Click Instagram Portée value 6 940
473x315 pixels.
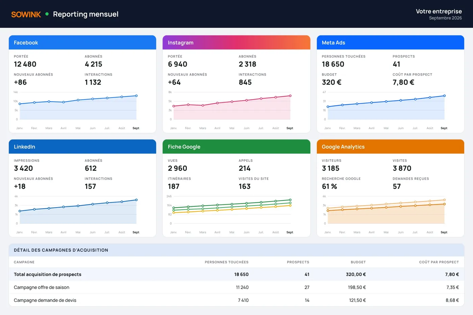177,64
